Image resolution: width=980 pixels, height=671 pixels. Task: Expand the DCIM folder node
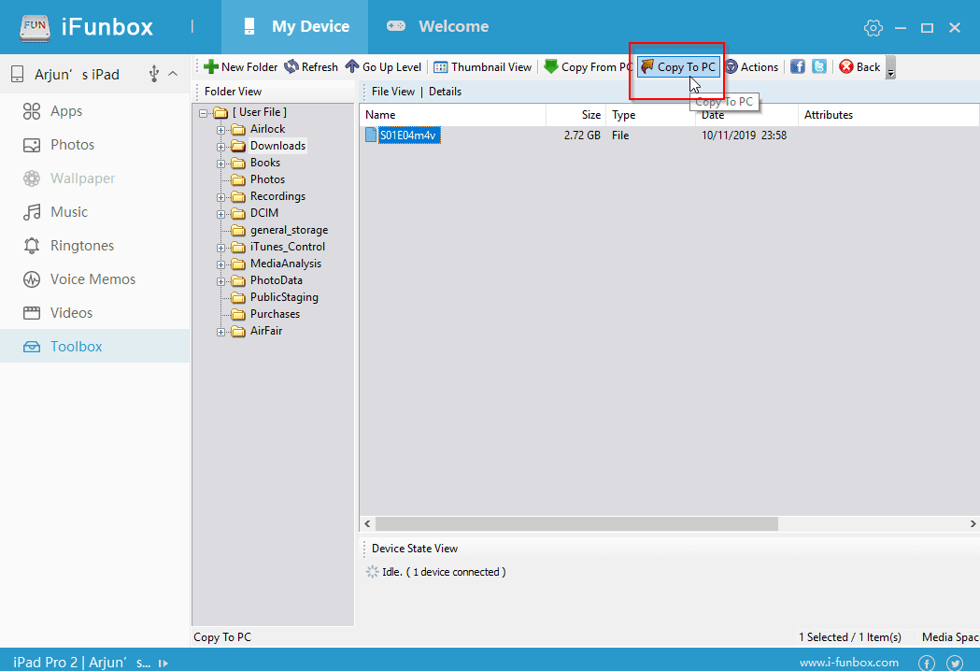coord(220,215)
